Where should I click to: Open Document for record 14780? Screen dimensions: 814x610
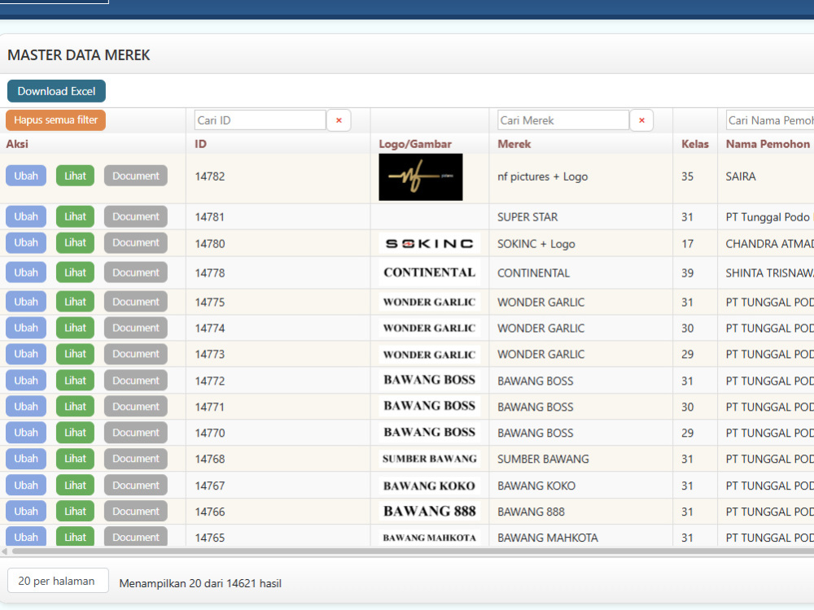click(x=136, y=242)
